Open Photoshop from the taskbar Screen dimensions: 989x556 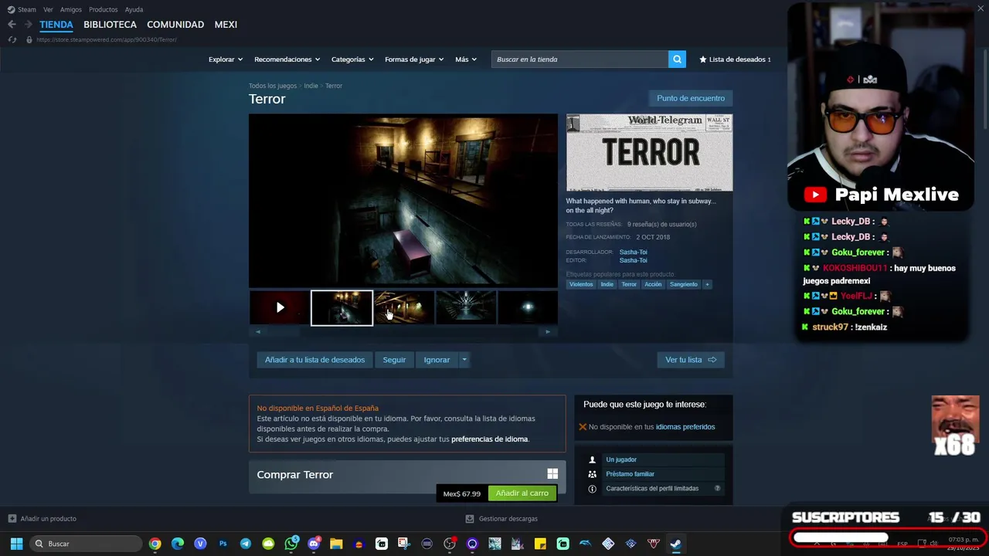pyautogui.click(x=223, y=544)
